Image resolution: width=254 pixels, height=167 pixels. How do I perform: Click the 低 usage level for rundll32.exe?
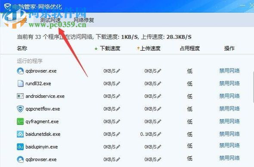coord(190,83)
